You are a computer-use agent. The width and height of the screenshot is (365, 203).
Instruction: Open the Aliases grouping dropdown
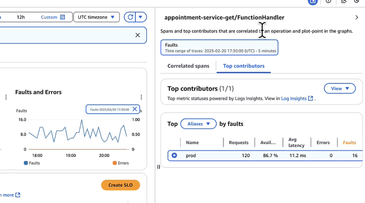[x=198, y=124]
